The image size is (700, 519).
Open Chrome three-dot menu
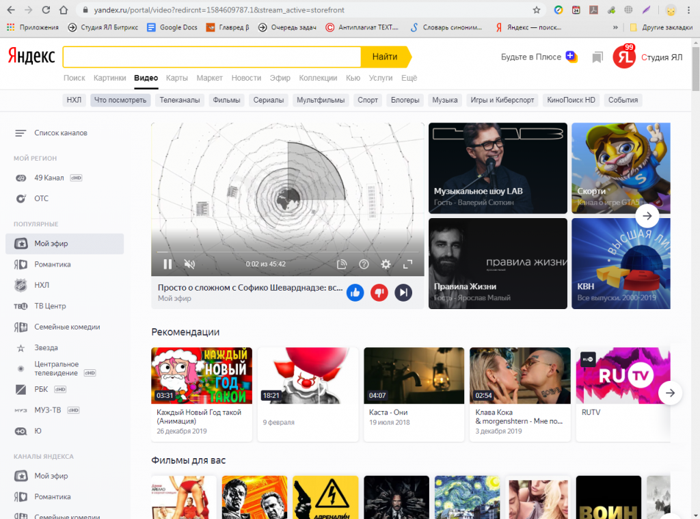pos(690,10)
